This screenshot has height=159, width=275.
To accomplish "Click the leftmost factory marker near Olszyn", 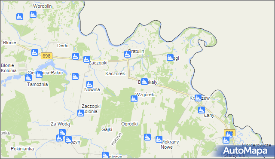I will (60, 138).
